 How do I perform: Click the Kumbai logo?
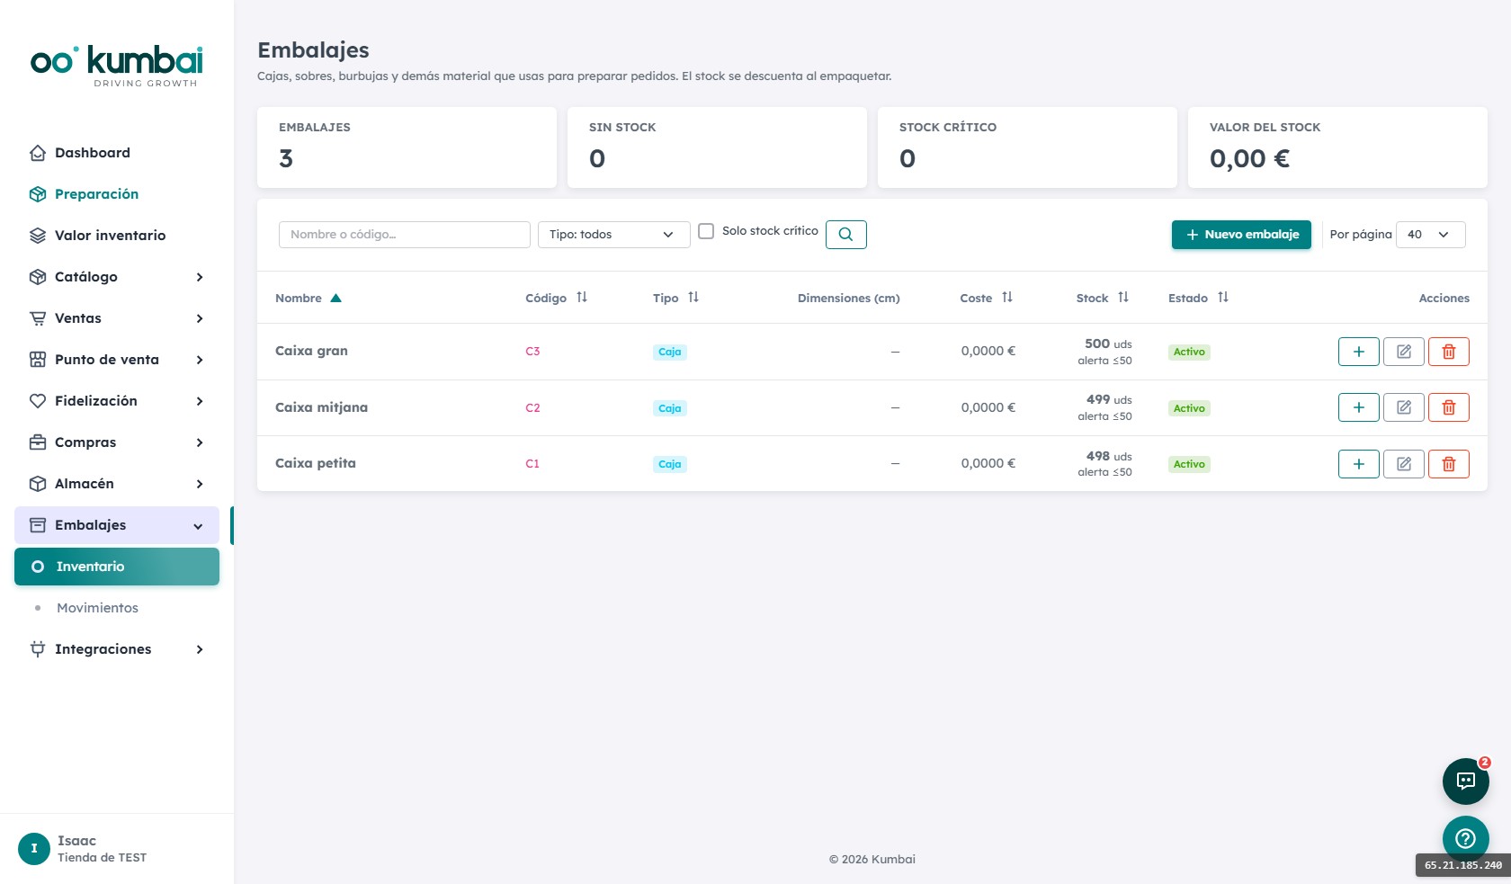[x=117, y=66]
